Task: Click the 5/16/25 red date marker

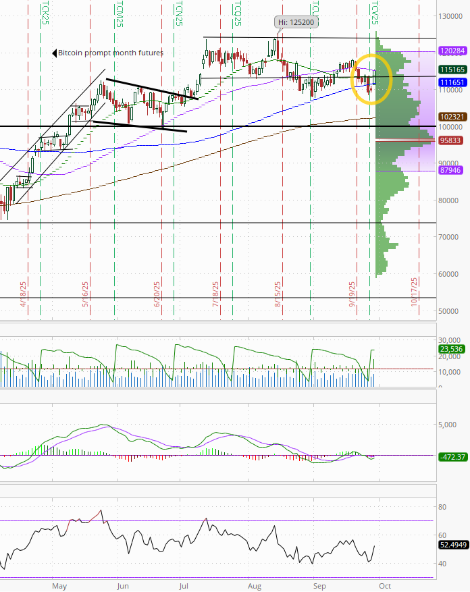Action: [85, 294]
